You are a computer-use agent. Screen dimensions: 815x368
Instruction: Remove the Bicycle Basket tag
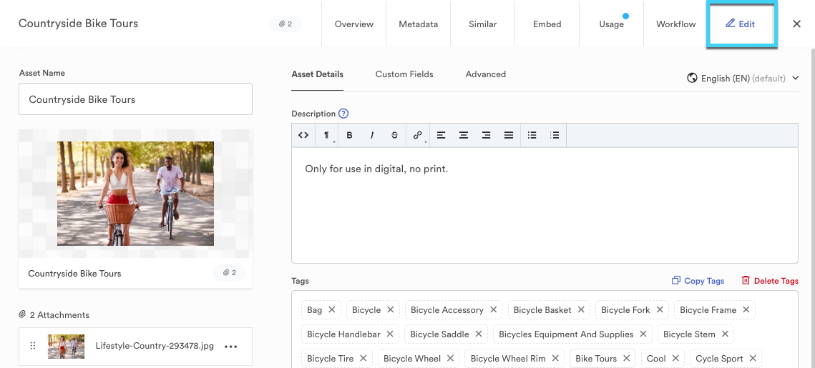(x=582, y=310)
